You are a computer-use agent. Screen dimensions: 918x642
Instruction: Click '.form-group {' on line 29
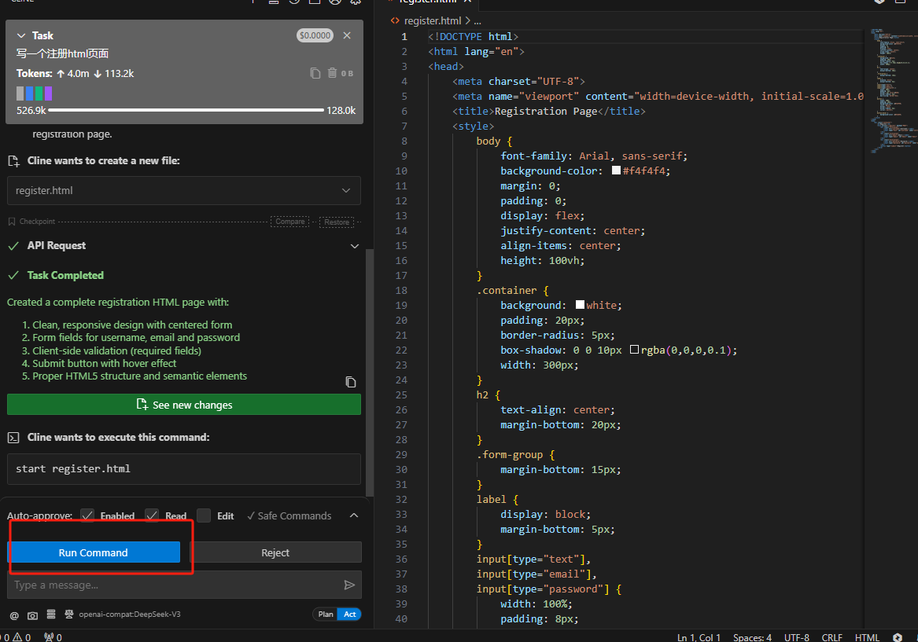[515, 454]
